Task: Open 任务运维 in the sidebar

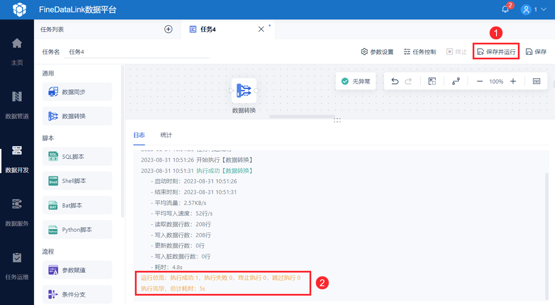Action: [x=17, y=266]
